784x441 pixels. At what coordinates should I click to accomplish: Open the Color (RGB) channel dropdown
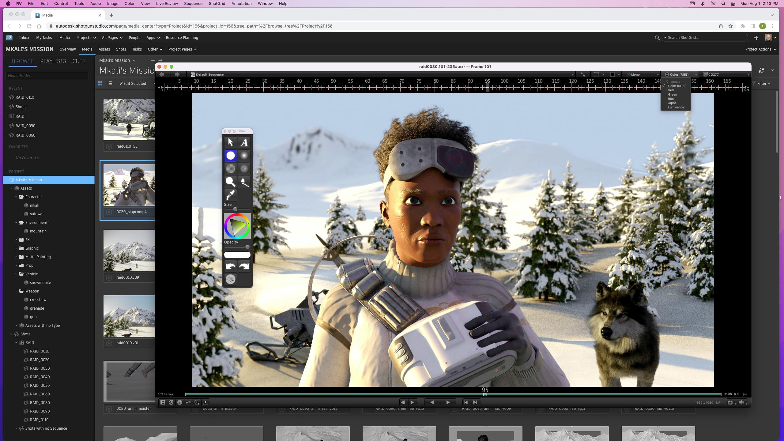(679, 74)
